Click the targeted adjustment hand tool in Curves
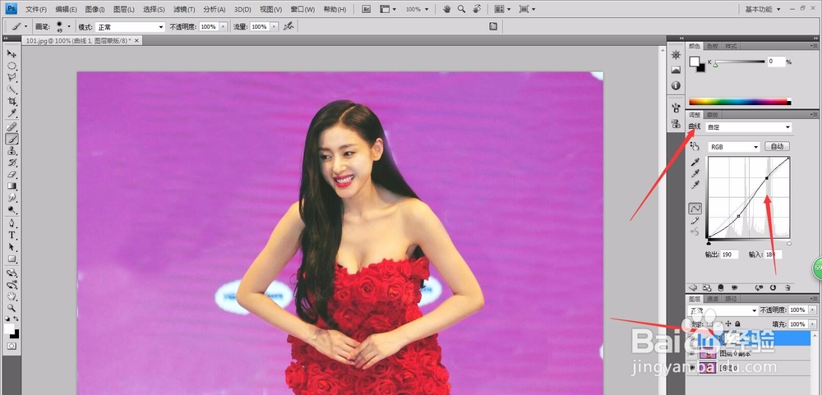The width and height of the screenshot is (822, 395). 695,147
